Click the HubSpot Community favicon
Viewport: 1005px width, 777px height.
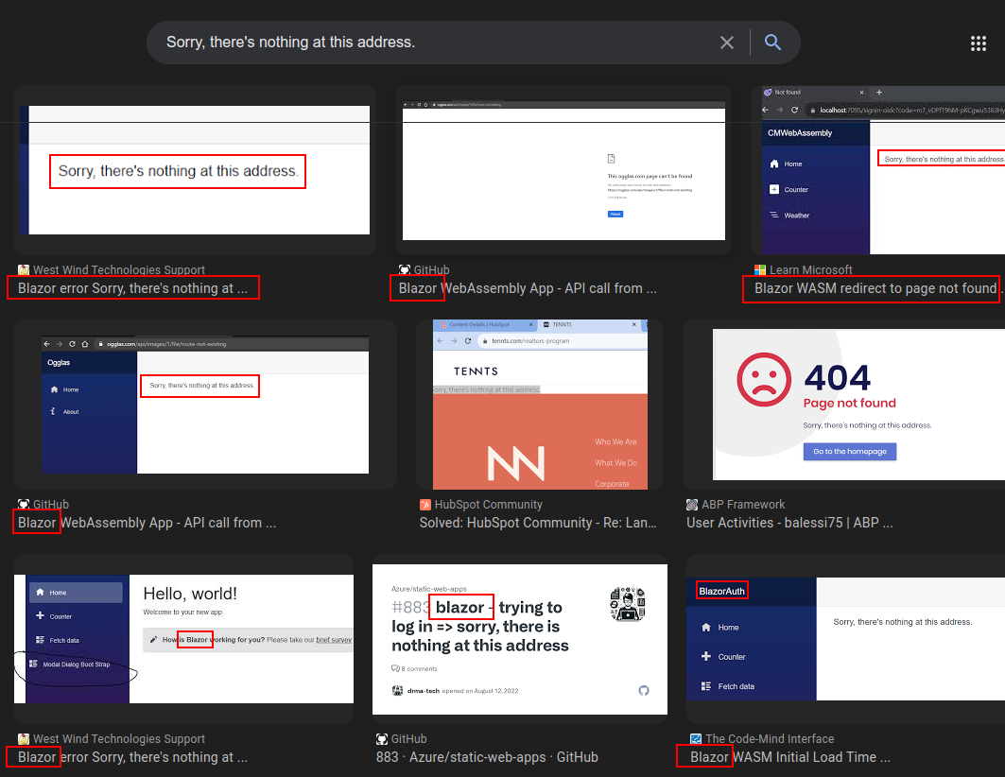click(x=426, y=505)
